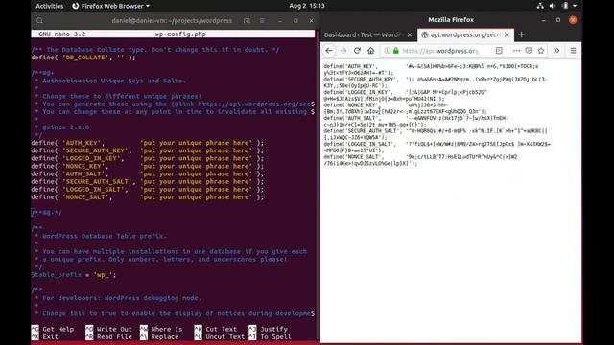Save page to Pocket
The height and width of the screenshot is (345, 614).
pos(529,51)
